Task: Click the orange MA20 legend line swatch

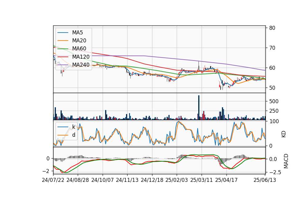Action: coord(63,41)
